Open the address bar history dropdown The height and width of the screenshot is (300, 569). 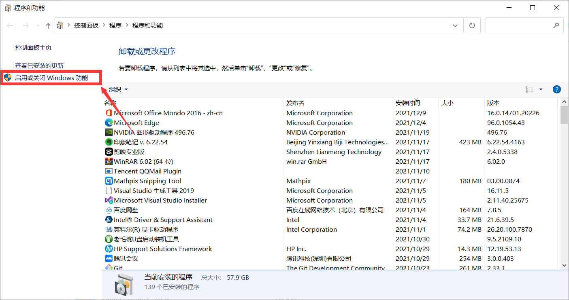[455, 25]
